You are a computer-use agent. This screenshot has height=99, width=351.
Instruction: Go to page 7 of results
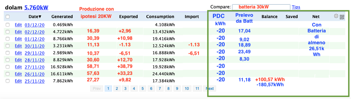pos(160,88)
